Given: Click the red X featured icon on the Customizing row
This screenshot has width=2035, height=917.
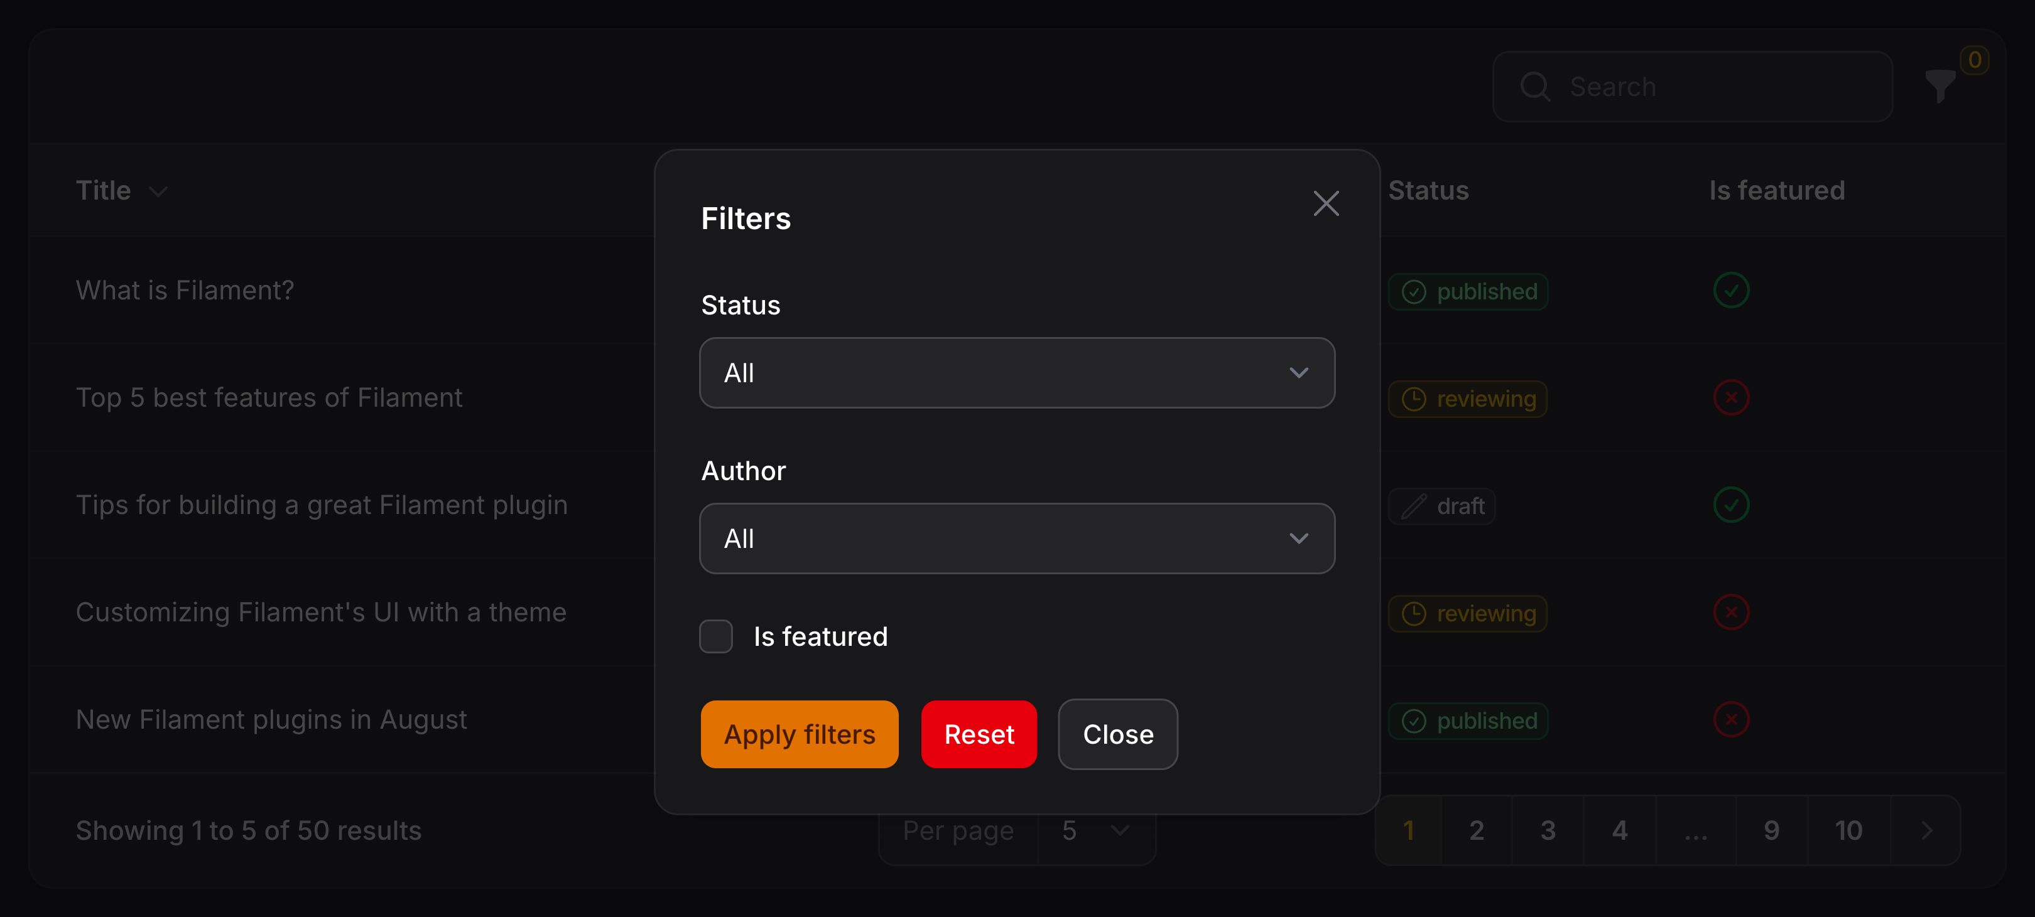Looking at the screenshot, I should [1731, 611].
